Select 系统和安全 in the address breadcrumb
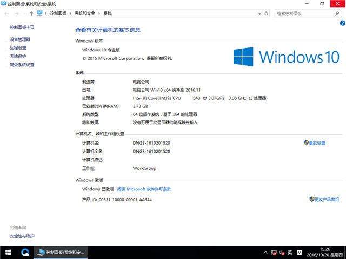Screen dimensions: 346x259 [x=85, y=13]
